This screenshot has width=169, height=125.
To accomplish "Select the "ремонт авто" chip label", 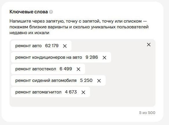I will [x=28, y=46].
